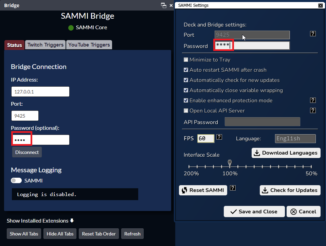Click the SAMMI Core green status indicator
Viewport: 326px width, 246px height.
tap(71, 28)
